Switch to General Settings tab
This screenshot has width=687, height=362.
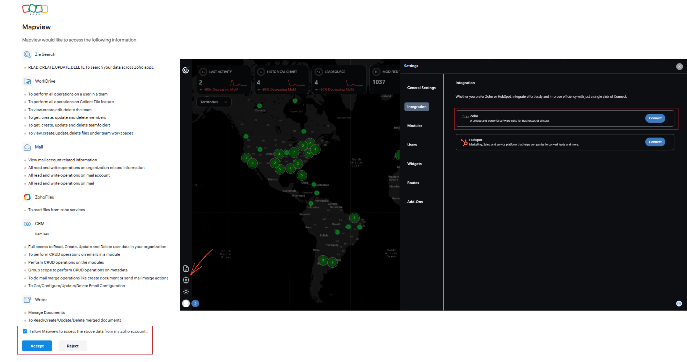(x=421, y=88)
